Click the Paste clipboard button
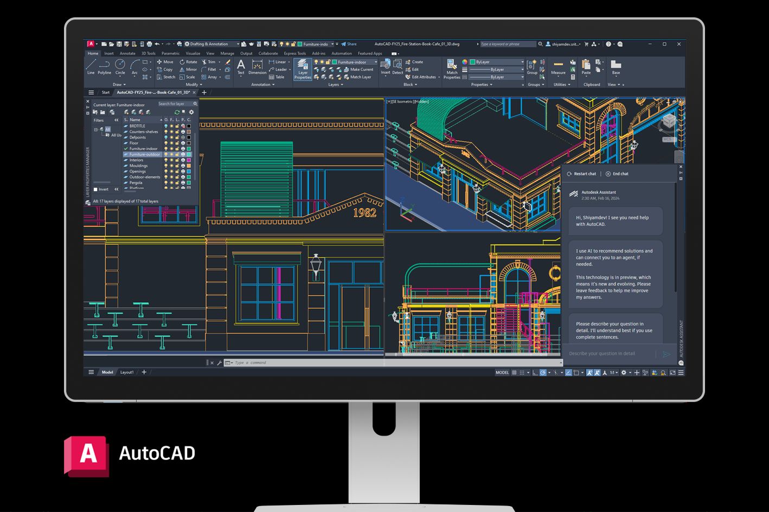The height and width of the screenshot is (512, 769). point(586,67)
